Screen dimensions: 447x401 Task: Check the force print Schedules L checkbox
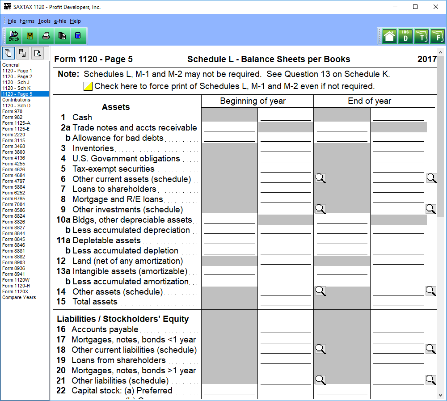88,86
